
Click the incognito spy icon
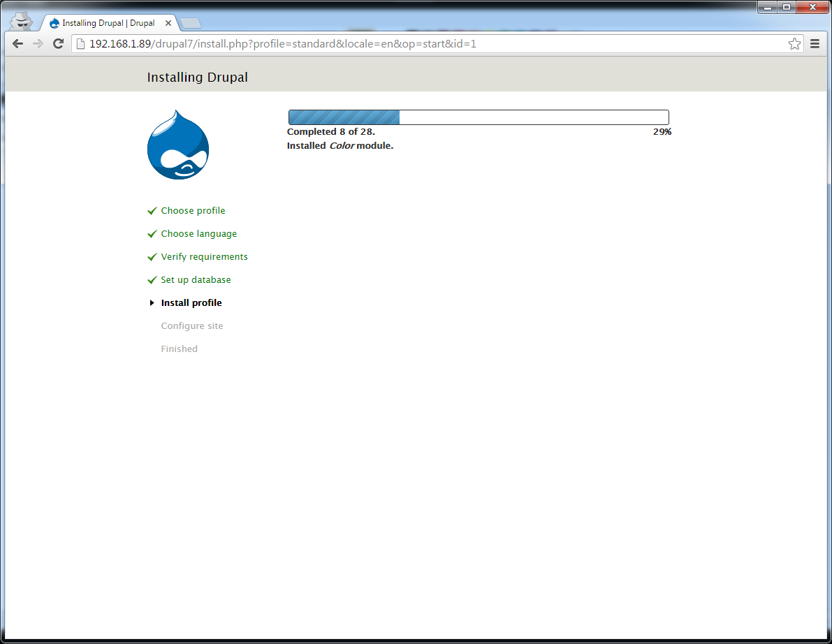pos(22,22)
